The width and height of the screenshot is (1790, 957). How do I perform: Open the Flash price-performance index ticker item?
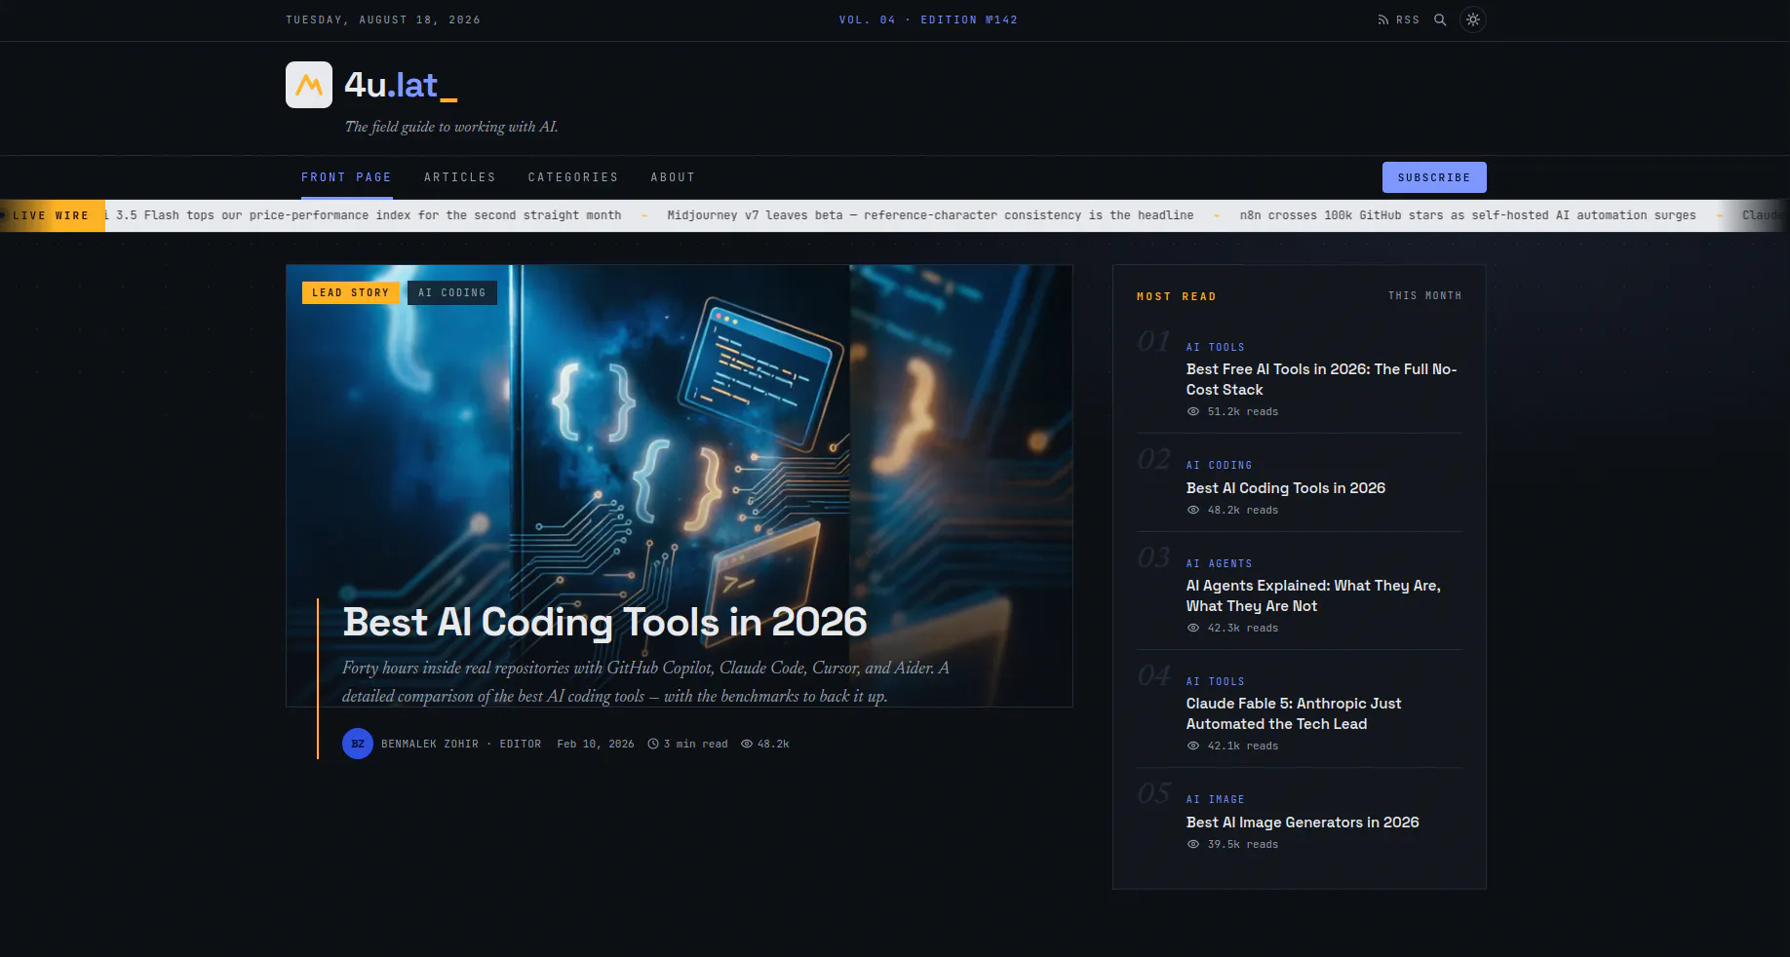click(363, 215)
